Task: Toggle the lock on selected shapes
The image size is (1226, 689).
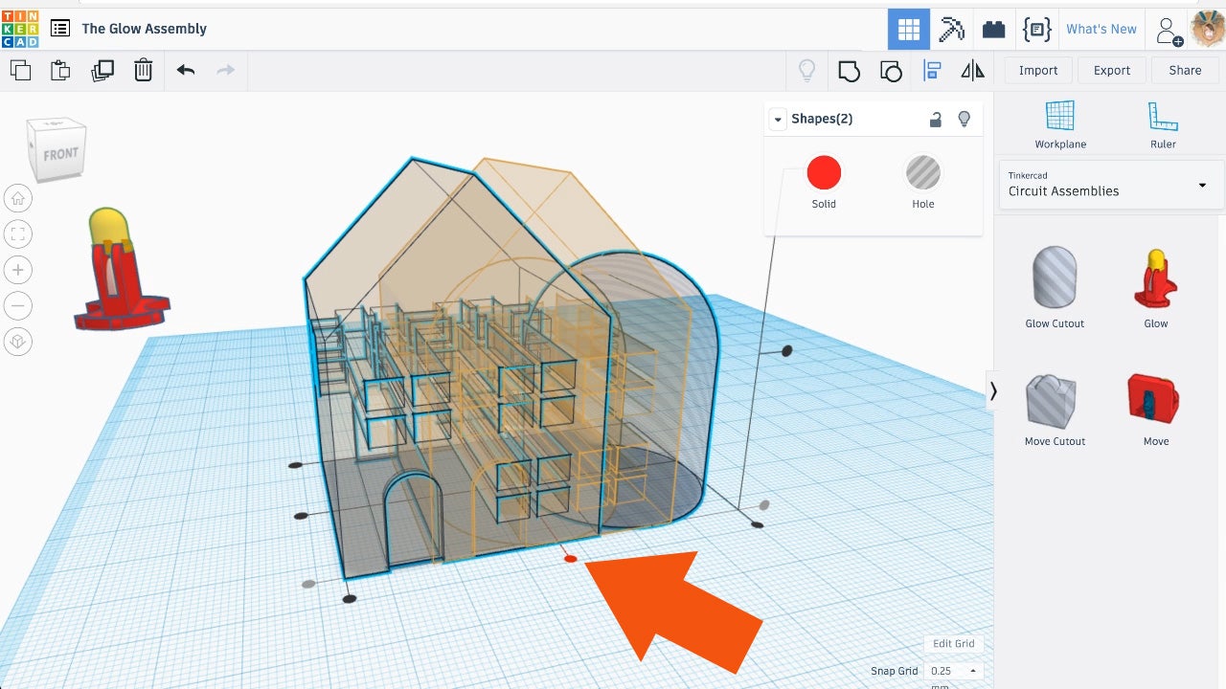Action: [x=936, y=119]
